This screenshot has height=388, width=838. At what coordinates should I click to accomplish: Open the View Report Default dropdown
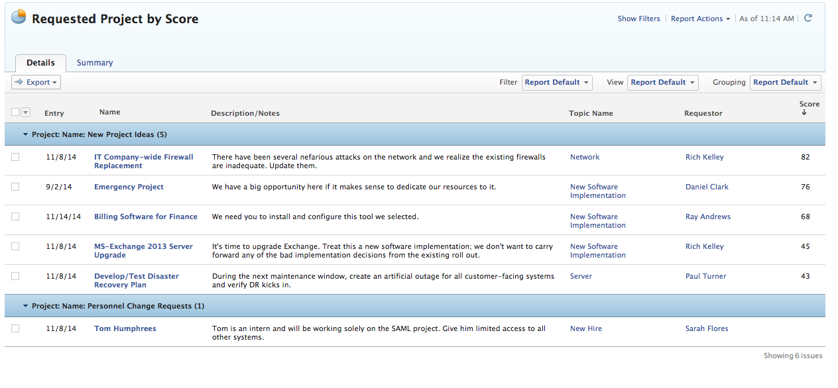tap(662, 82)
